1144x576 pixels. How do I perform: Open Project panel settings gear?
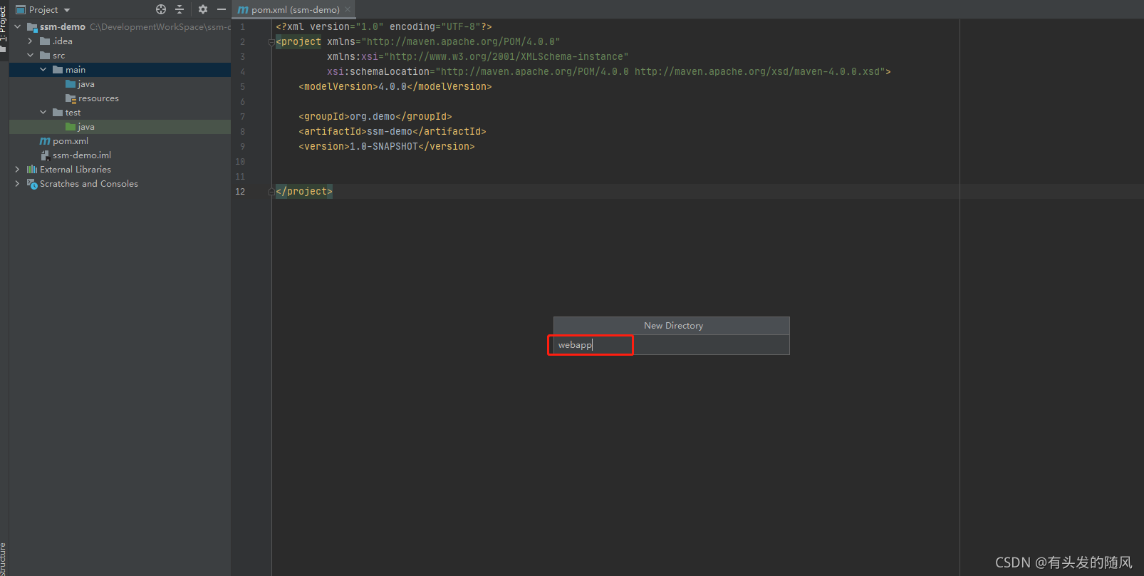[203, 9]
